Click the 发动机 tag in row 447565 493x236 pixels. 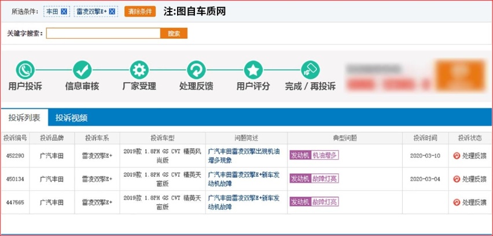(x=300, y=202)
